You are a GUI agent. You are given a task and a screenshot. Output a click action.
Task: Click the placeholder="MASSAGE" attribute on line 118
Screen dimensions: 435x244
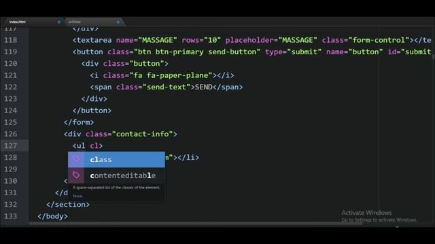pos(271,40)
